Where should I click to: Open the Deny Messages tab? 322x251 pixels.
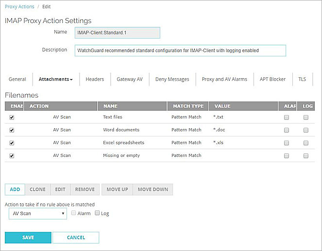click(x=172, y=79)
